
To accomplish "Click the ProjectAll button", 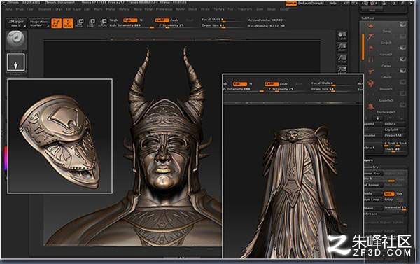I will (x=395, y=135).
